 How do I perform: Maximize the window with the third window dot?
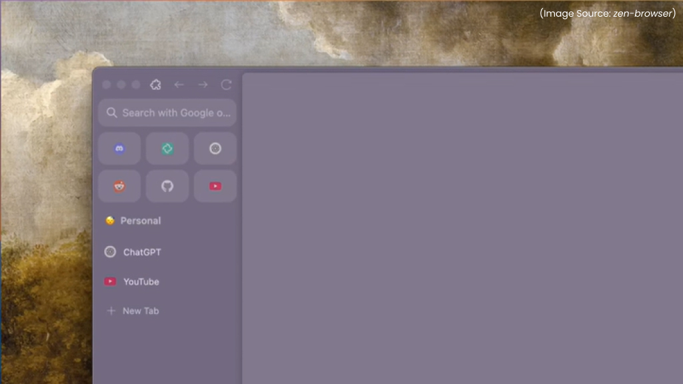pyautogui.click(x=136, y=85)
